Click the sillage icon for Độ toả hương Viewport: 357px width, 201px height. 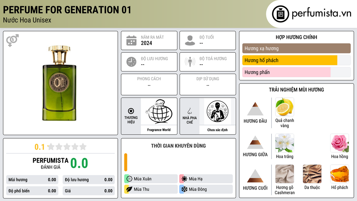pos(190,62)
